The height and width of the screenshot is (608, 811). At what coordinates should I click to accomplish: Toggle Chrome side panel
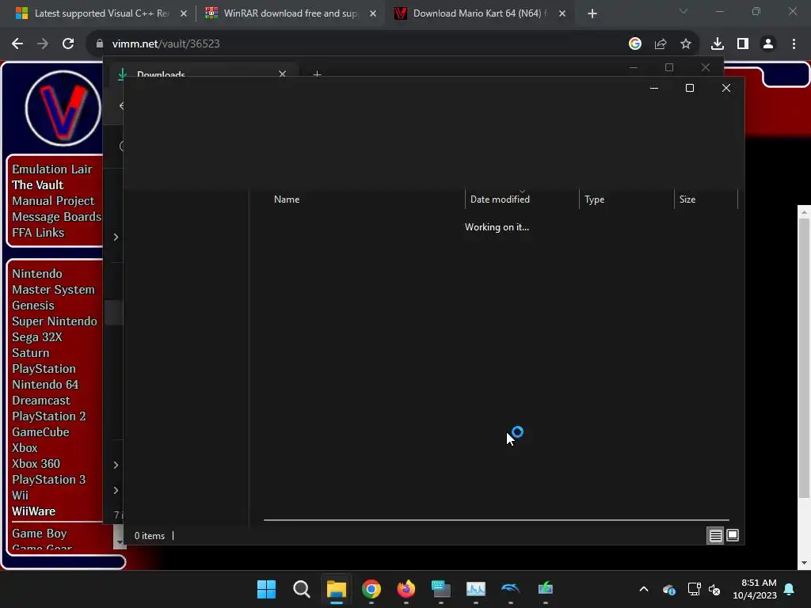[x=742, y=44]
